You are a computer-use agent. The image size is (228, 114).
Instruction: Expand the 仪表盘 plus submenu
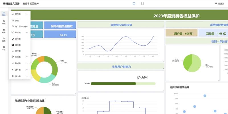pyautogui.click(x=27, y=57)
